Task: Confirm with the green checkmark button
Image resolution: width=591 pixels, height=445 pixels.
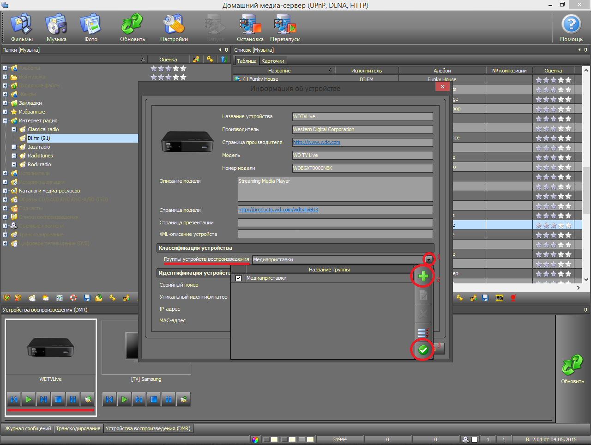Action: pyautogui.click(x=423, y=350)
